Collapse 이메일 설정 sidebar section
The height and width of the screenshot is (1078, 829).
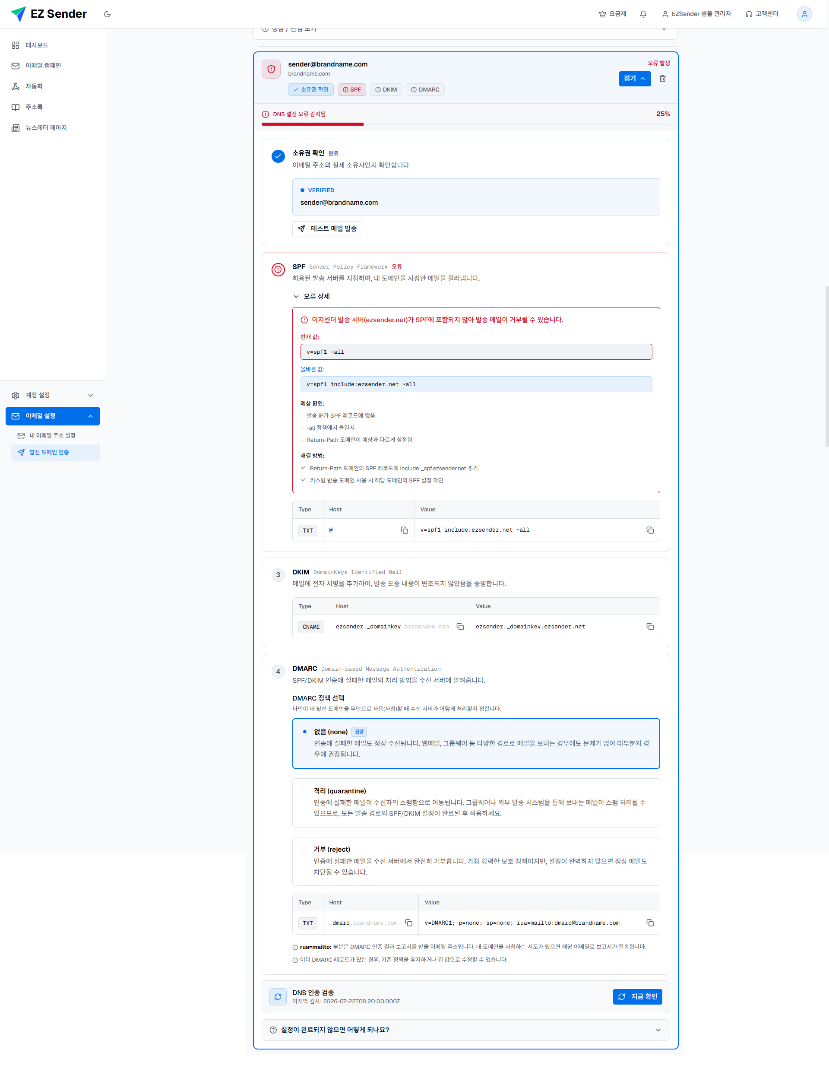click(x=53, y=415)
